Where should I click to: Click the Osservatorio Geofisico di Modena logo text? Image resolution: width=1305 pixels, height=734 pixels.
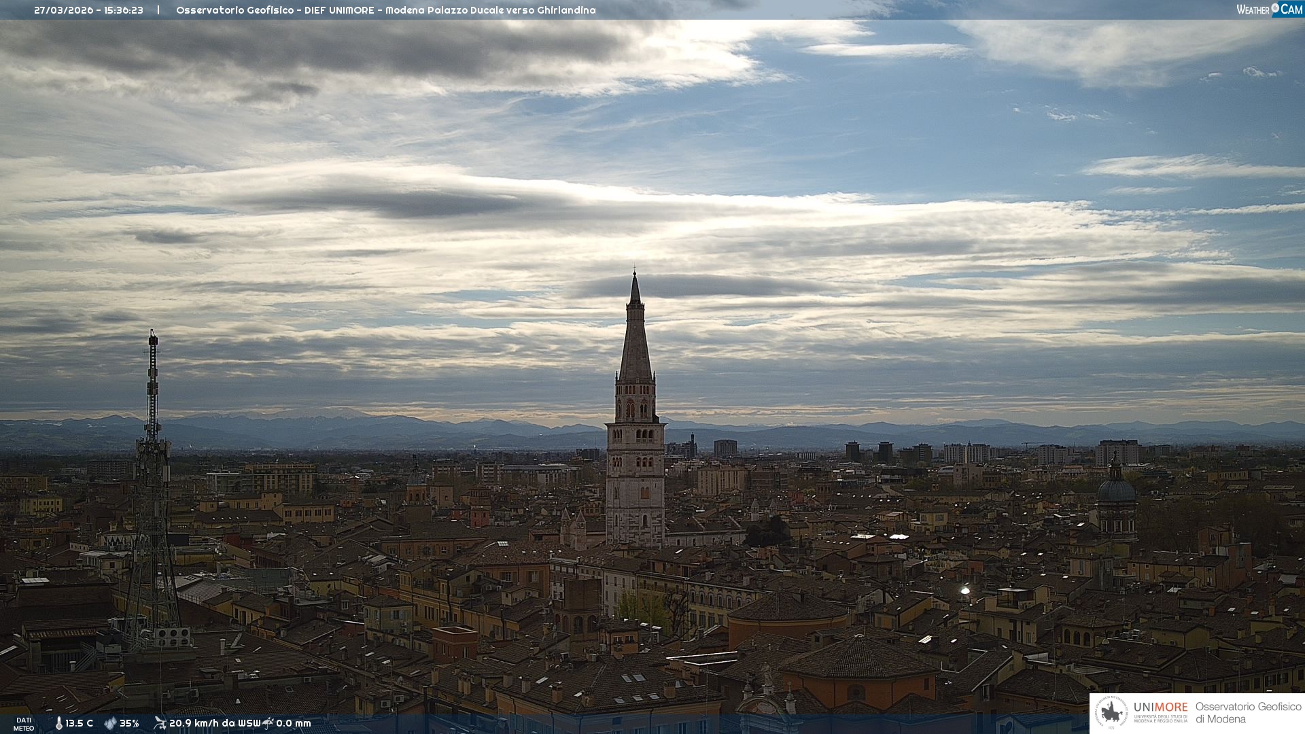(1248, 713)
